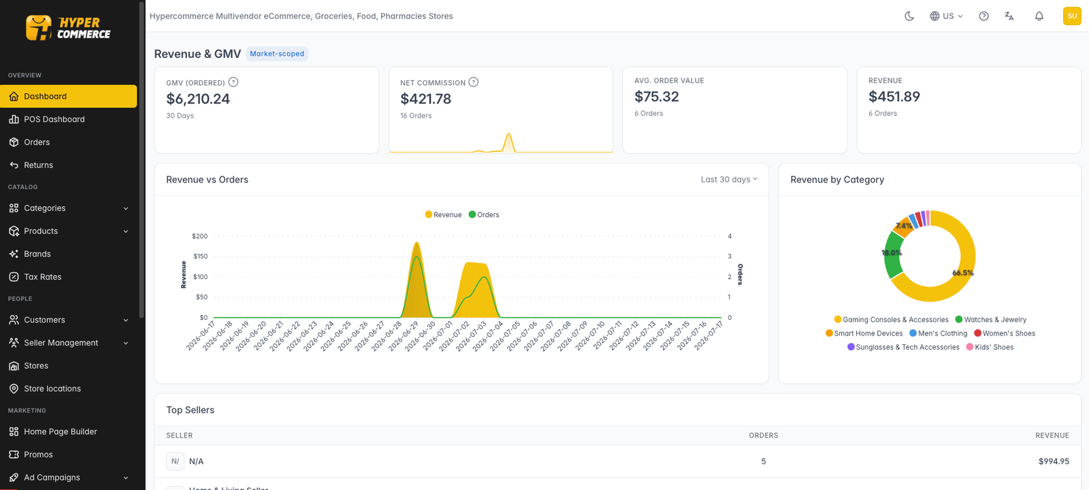Click the Ad Campaigns rocket icon
The width and height of the screenshot is (1089, 490).
tap(14, 478)
